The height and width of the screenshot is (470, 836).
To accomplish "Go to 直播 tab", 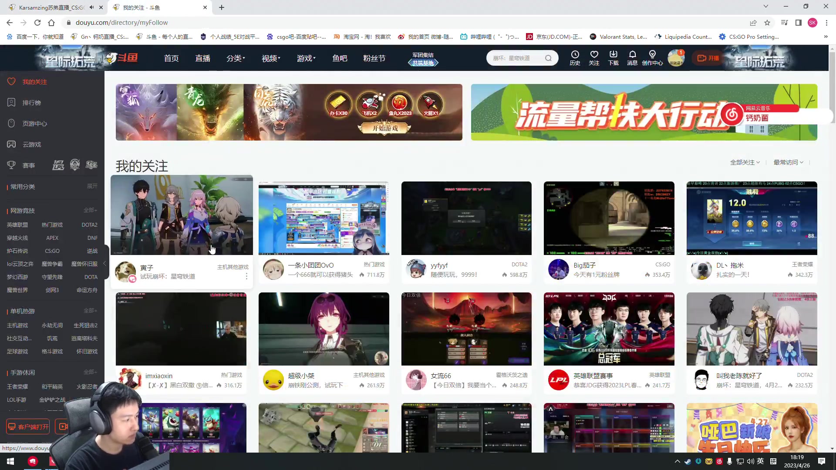I will click(x=202, y=58).
